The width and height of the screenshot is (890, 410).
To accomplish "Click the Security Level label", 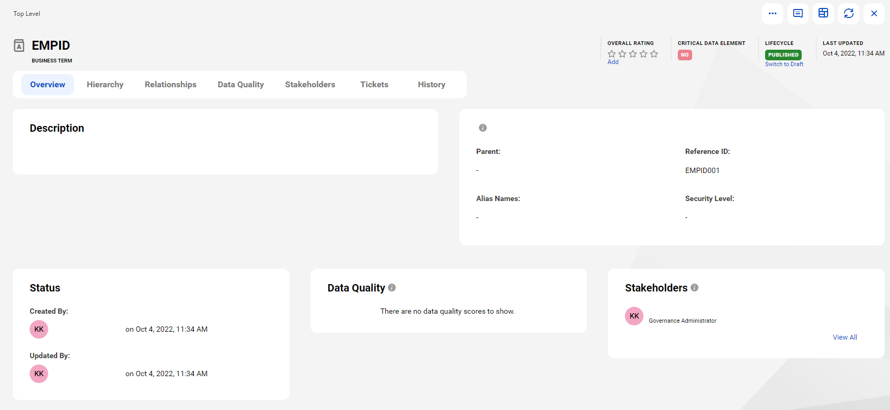I will [x=710, y=198].
